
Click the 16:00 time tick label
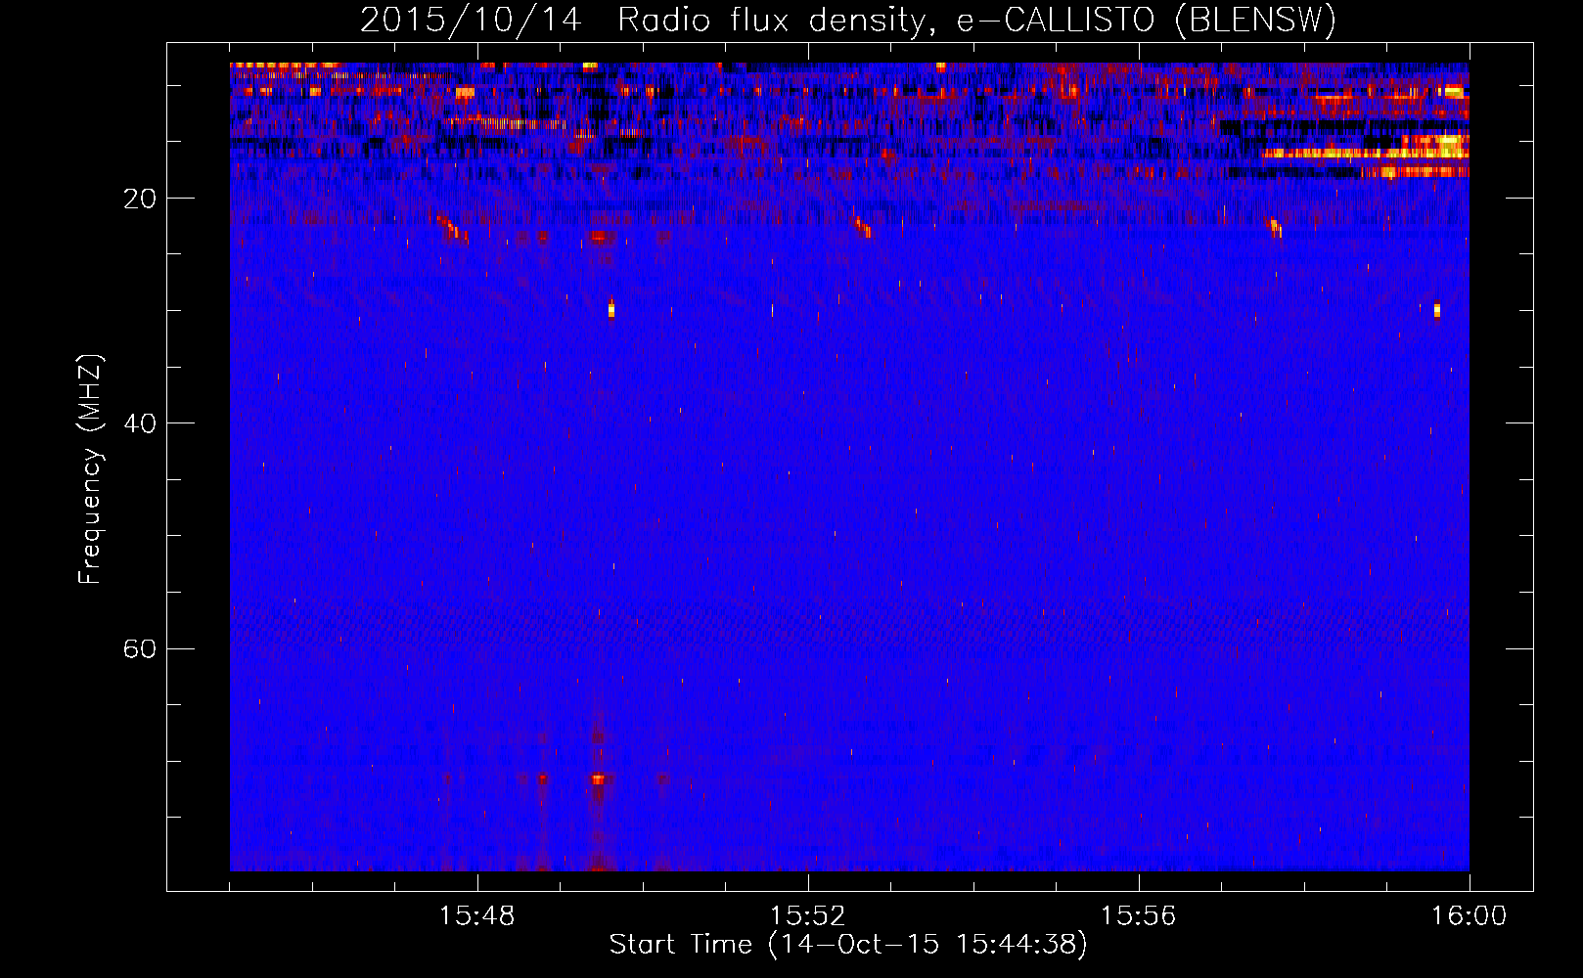point(1470,916)
